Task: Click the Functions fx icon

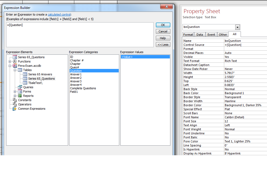Action: tap(15, 61)
